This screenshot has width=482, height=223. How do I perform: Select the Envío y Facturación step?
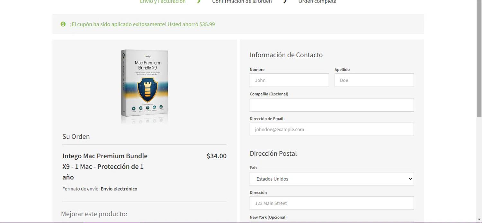point(163,2)
